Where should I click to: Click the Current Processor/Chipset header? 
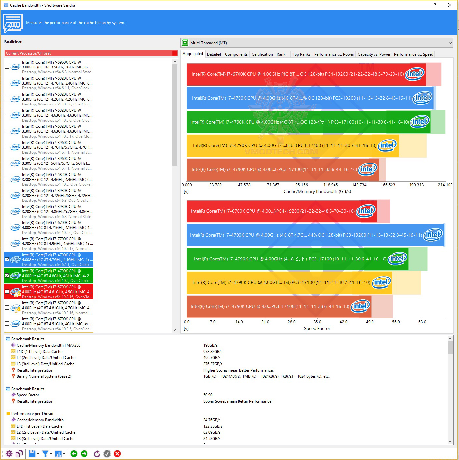(x=91, y=53)
